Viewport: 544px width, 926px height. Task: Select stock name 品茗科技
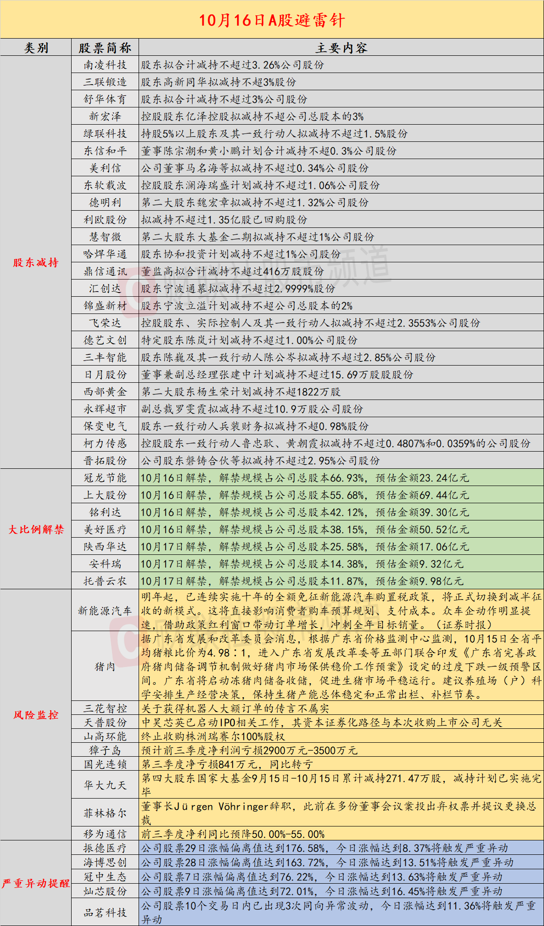click(105, 913)
